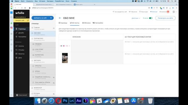Open Визитка section in sidebar
The image size is (188, 105).
21,54
